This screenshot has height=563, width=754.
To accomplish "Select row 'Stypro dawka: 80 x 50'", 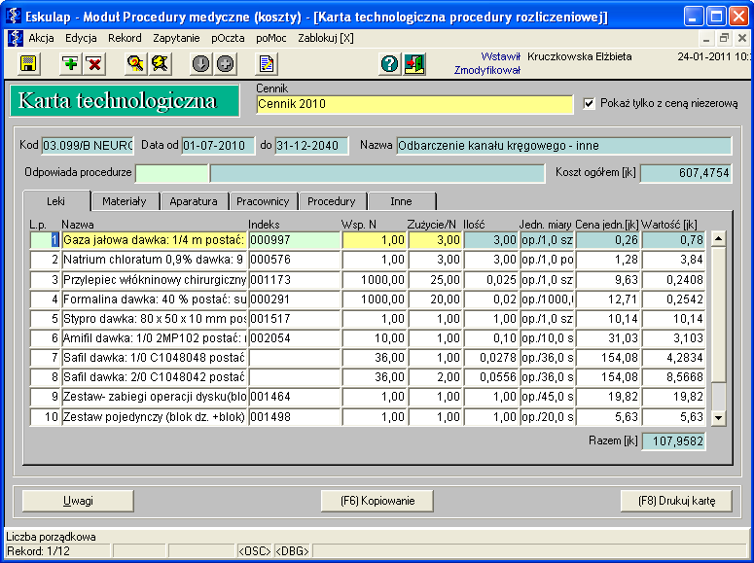I will tap(368, 319).
